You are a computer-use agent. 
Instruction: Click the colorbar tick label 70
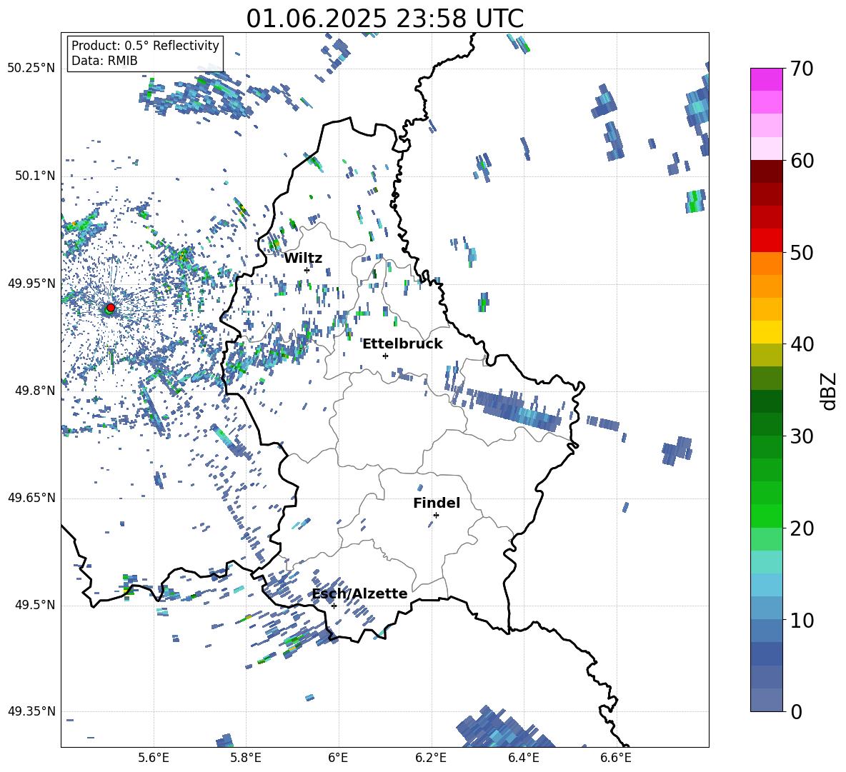[x=801, y=69]
